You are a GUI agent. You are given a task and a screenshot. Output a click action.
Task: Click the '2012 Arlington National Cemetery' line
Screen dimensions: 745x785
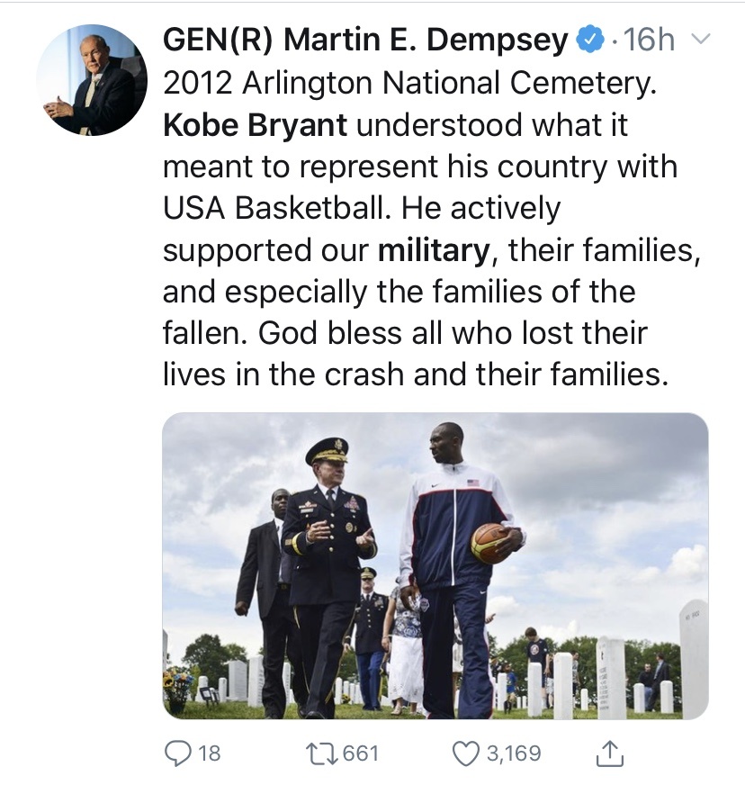click(x=408, y=84)
